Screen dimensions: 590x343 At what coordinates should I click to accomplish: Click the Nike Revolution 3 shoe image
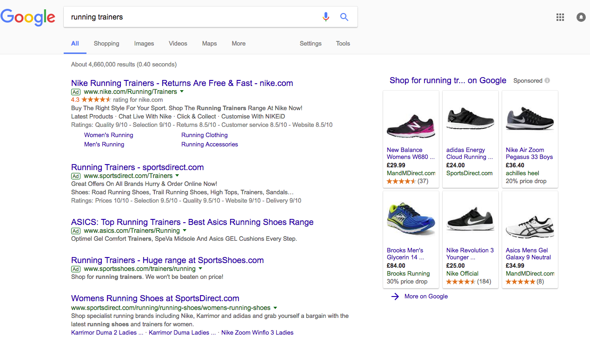pos(471,219)
